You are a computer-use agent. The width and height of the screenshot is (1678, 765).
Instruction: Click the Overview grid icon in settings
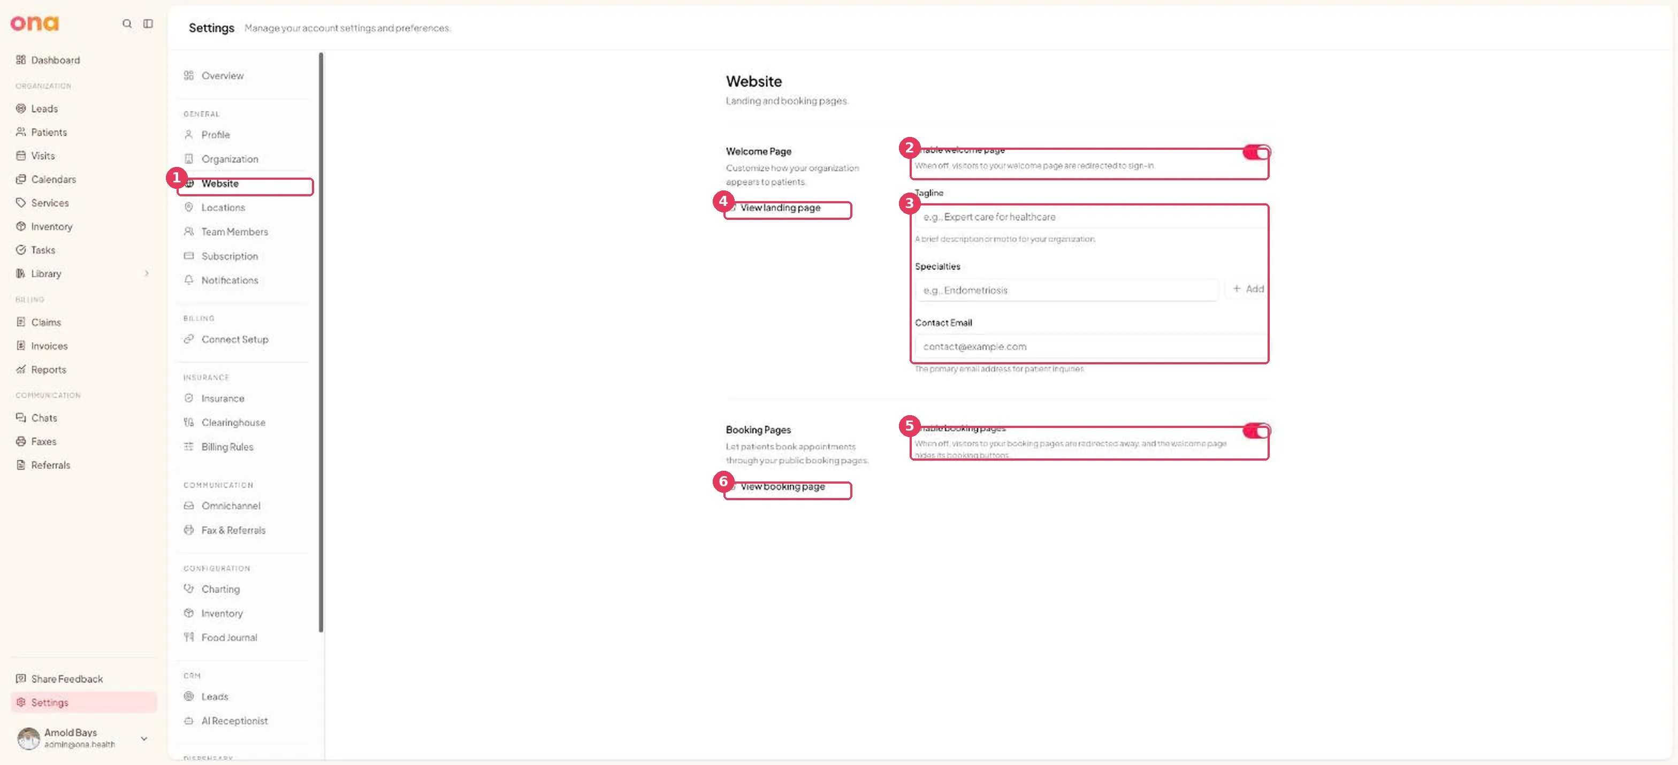189,75
